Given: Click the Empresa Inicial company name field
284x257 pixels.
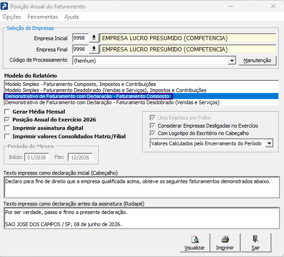Looking at the screenshot, I should [188, 38].
